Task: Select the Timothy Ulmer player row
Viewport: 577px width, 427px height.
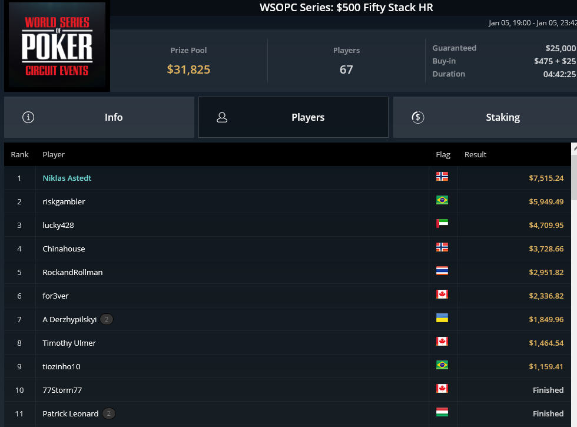Action: point(287,343)
